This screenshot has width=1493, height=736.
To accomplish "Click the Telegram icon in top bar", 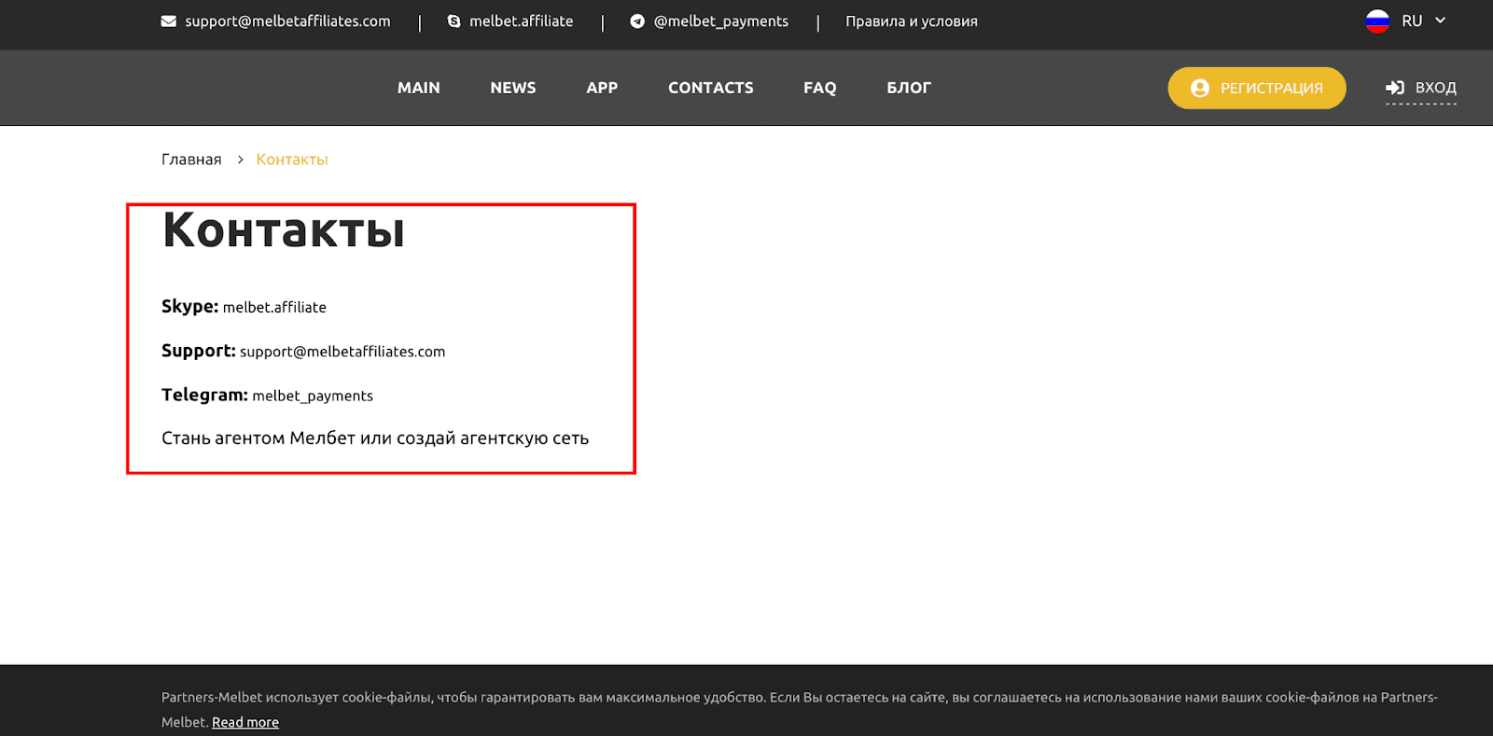I will (637, 21).
